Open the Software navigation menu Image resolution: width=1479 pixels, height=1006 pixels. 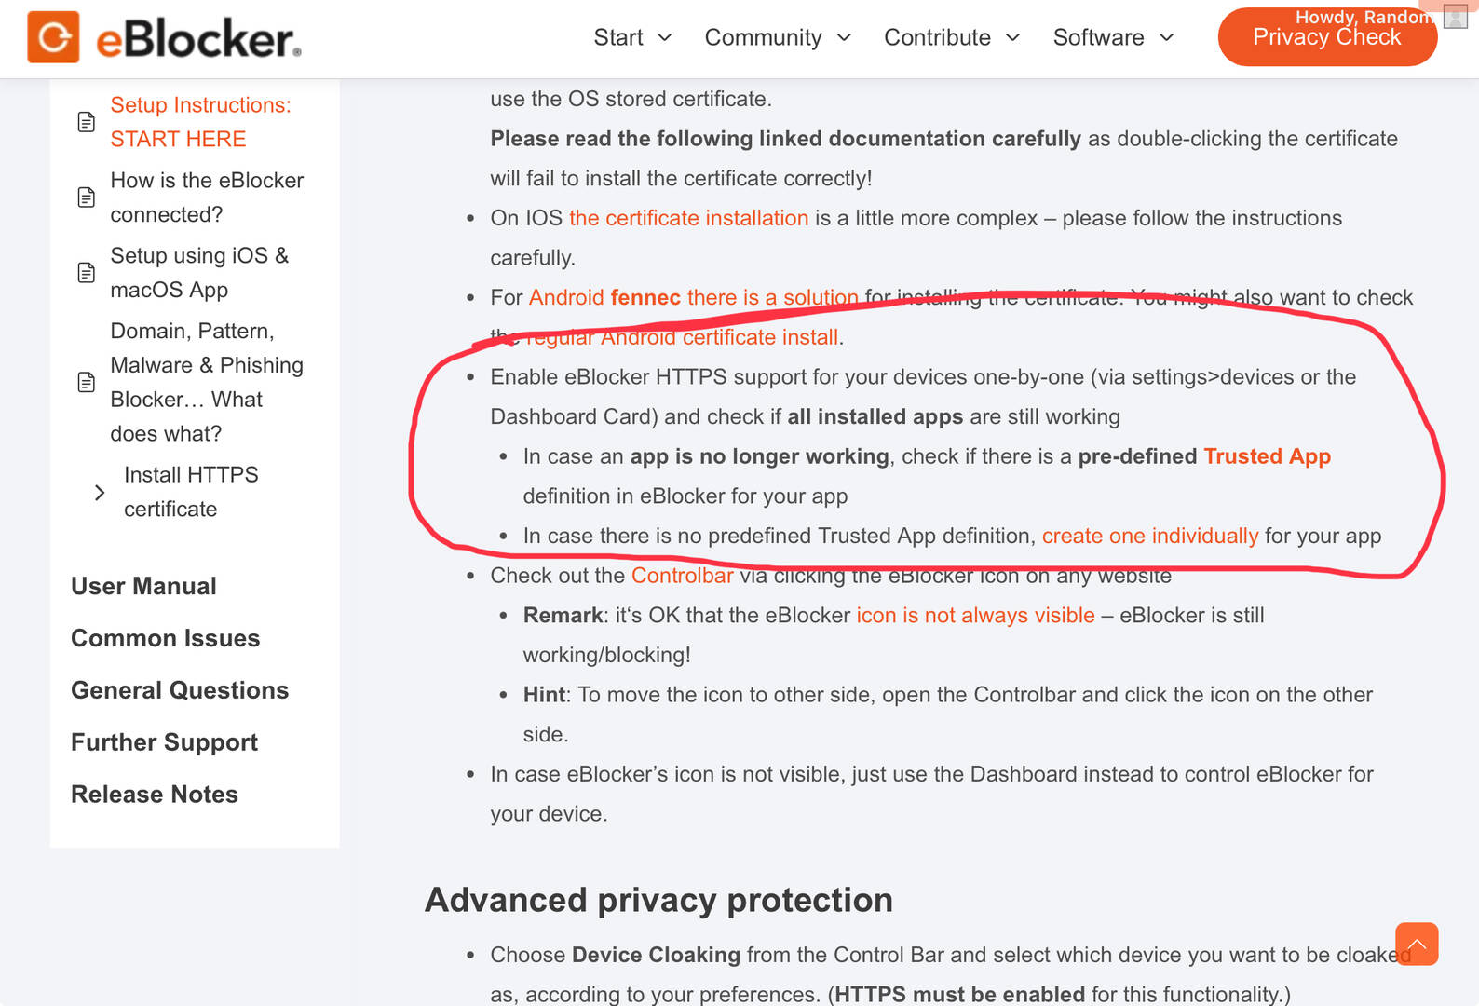1113,37
